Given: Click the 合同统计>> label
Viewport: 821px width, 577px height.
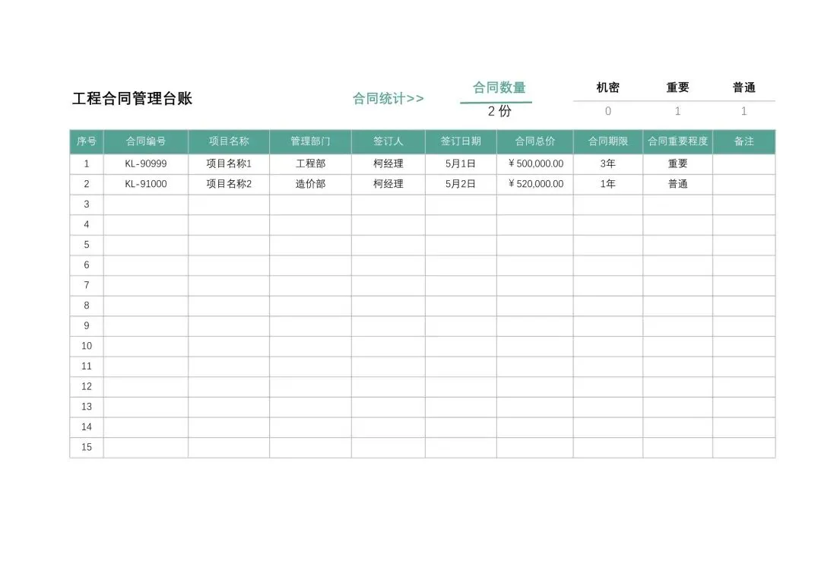Looking at the screenshot, I should tap(388, 98).
